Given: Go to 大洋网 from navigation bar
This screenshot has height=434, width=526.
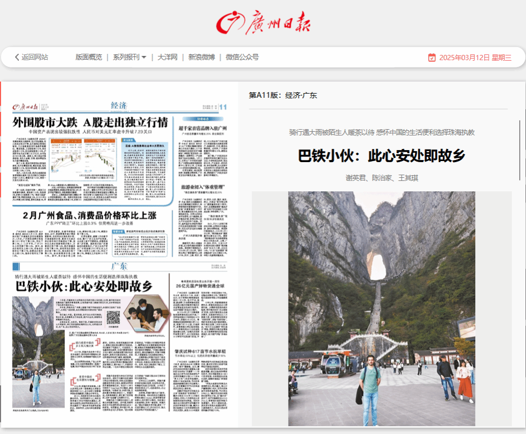Looking at the screenshot, I should 168,58.
